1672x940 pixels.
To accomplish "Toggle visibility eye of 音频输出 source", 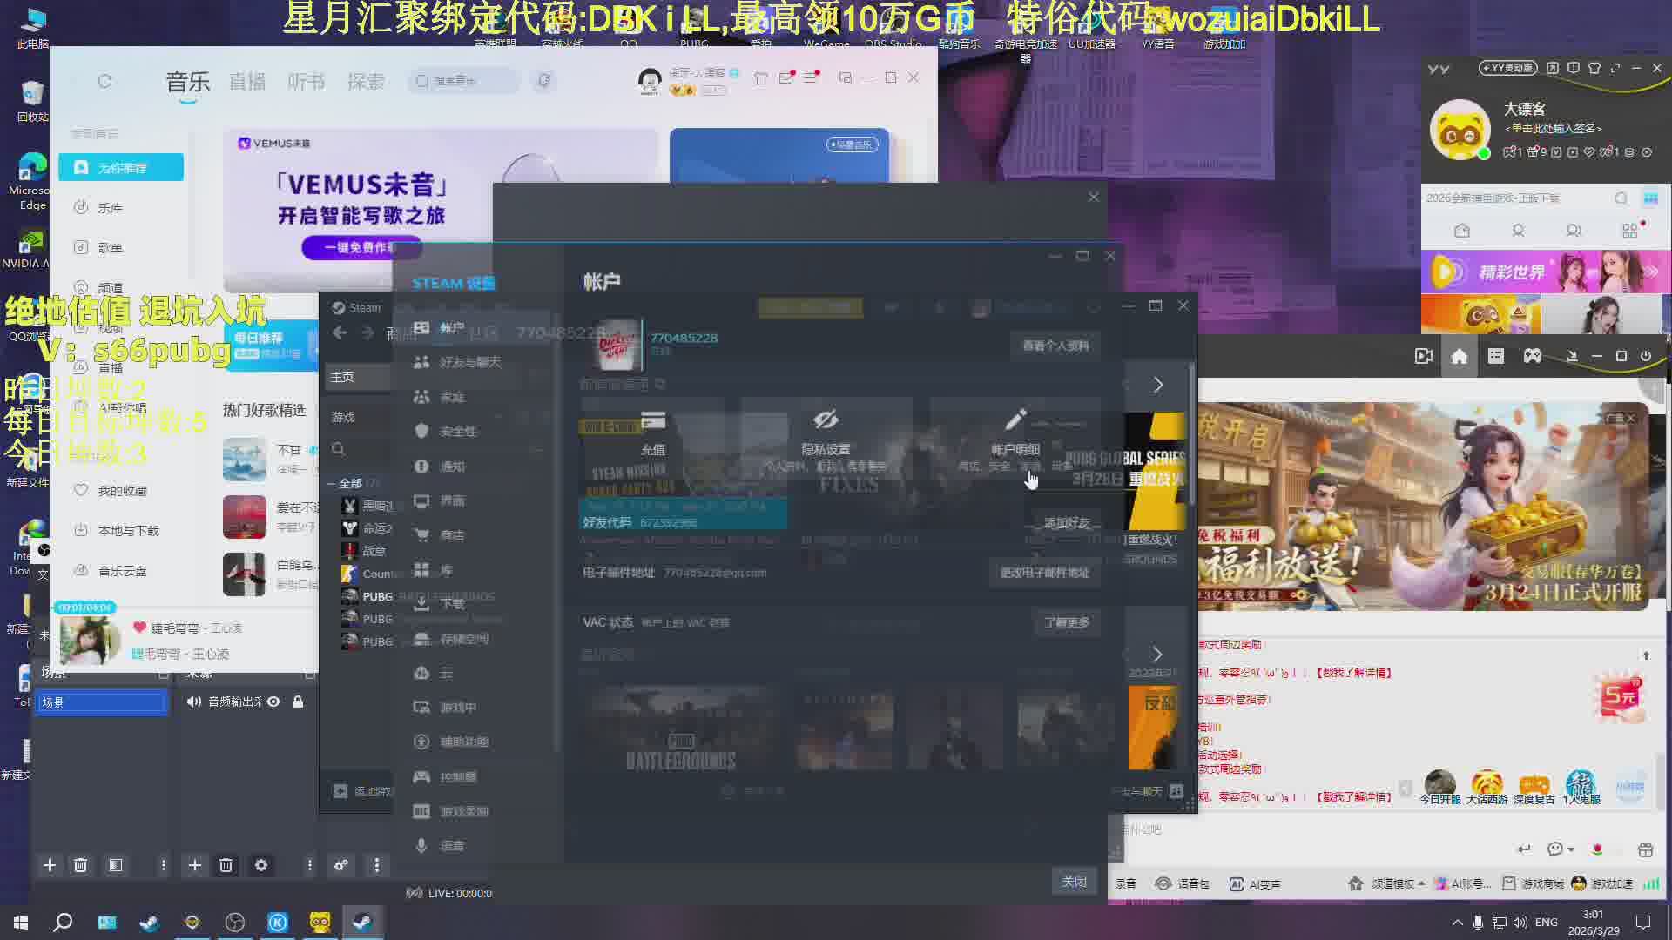I will click(x=273, y=702).
